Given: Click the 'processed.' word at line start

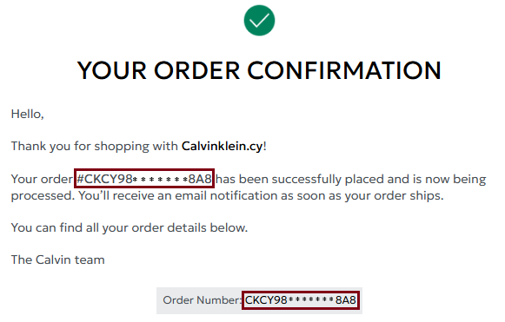Looking at the screenshot, I should point(43,196).
